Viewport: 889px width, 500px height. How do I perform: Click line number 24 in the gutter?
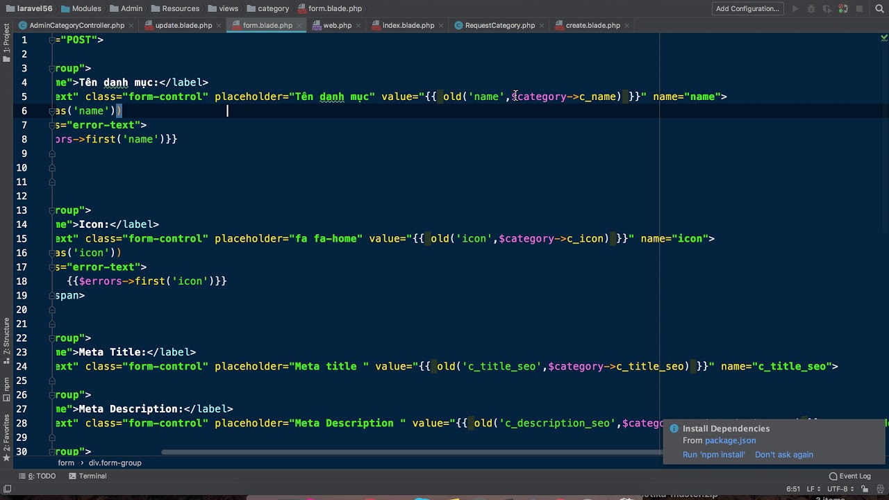(x=21, y=367)
